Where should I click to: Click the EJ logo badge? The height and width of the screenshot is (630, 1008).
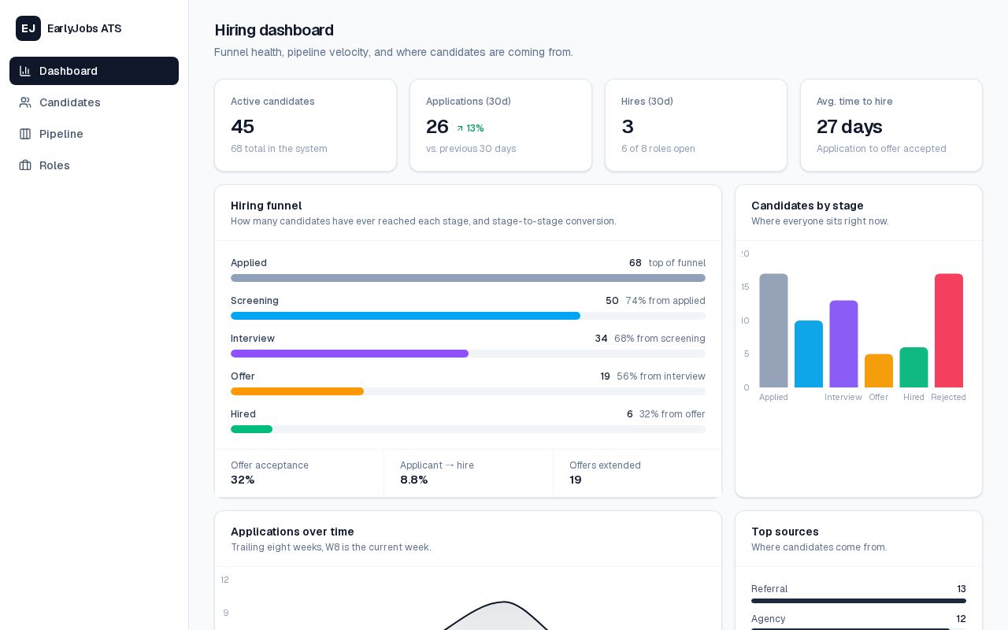coord(28,28)
